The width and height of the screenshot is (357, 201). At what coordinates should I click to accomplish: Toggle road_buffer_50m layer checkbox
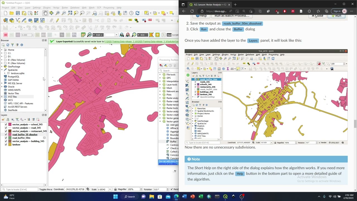pyautogui.click(x=6, y=138)
